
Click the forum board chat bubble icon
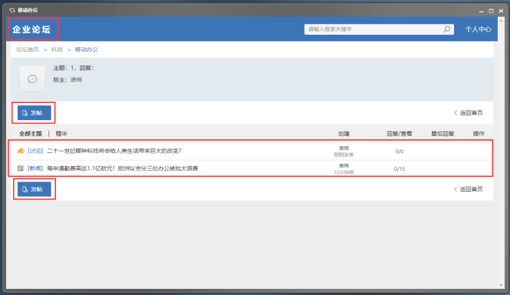tap(32, 79)
